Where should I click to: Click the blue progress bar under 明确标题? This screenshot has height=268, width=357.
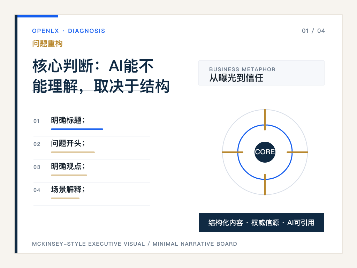point(77,129)
